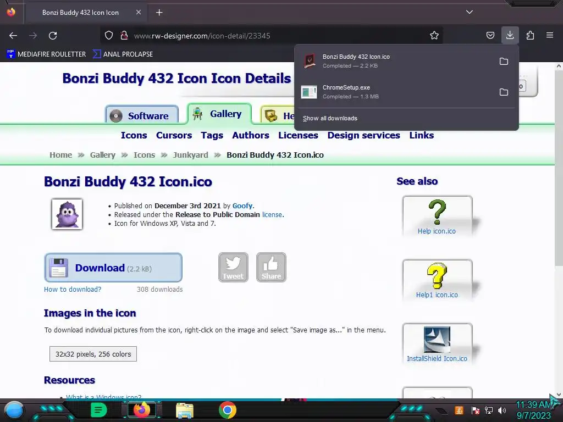Switch to the Gallery tab
Viewport: 563px width, 422px height.
point(219,114)
